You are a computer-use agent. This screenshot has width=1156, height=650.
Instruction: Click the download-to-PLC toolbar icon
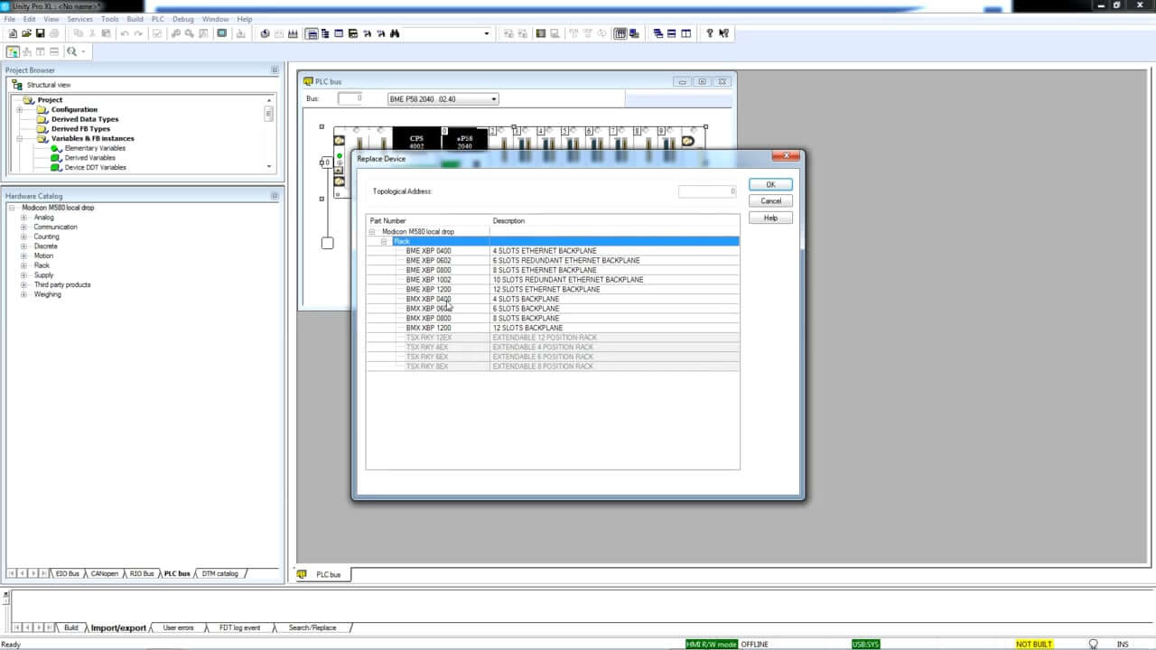tap(240, 33)
